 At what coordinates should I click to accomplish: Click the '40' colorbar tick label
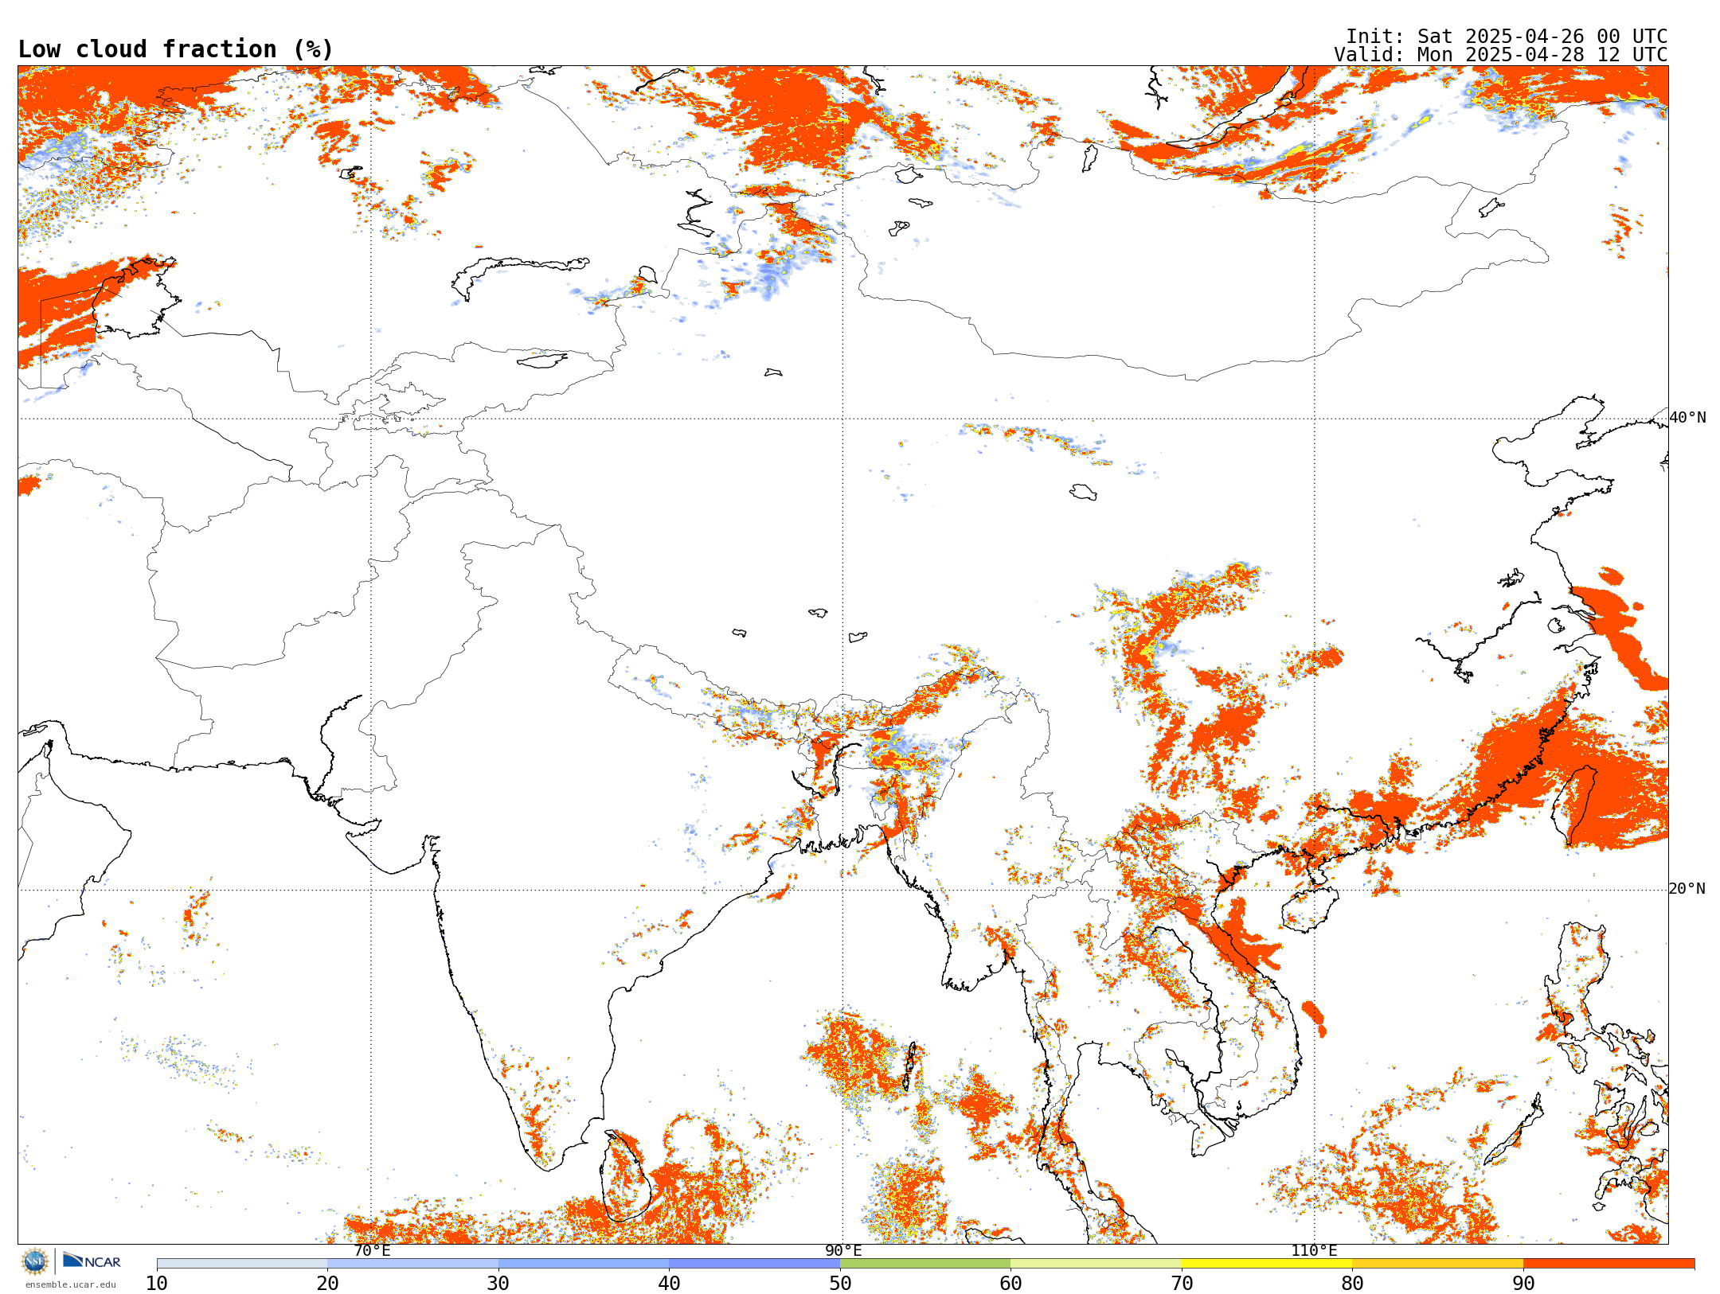click(669, 1284)
